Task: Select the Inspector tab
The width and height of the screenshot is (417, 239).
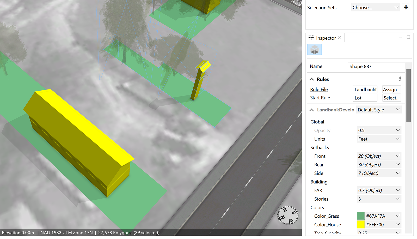Action: (326, 38)
